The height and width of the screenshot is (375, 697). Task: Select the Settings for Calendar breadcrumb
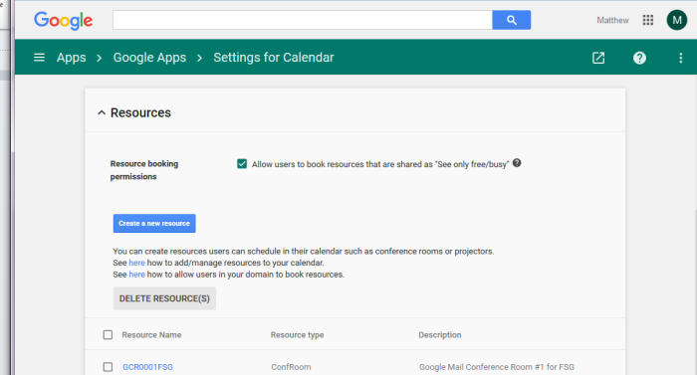tap(274, 58)
